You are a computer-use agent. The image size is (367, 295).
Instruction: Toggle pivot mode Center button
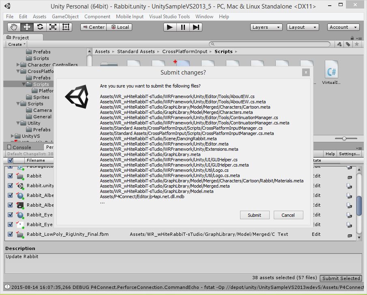pyautogui.click(x=93, y=27)
